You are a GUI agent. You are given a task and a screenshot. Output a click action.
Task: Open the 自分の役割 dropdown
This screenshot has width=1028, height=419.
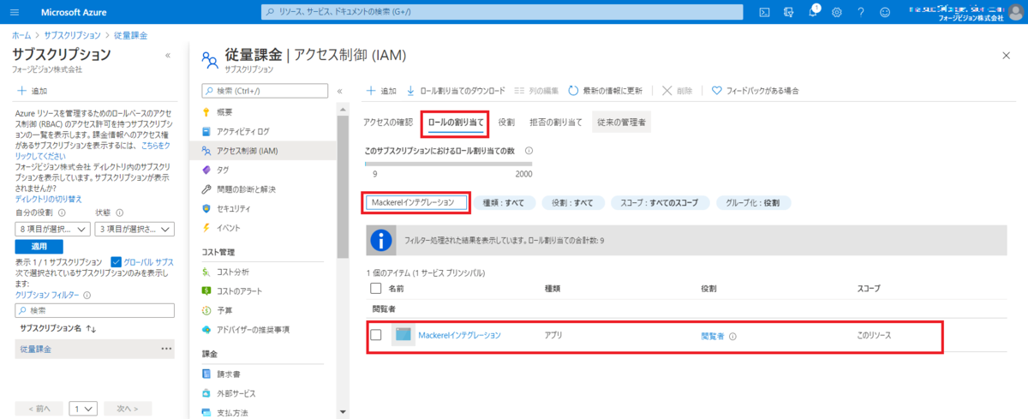point(53,229)
